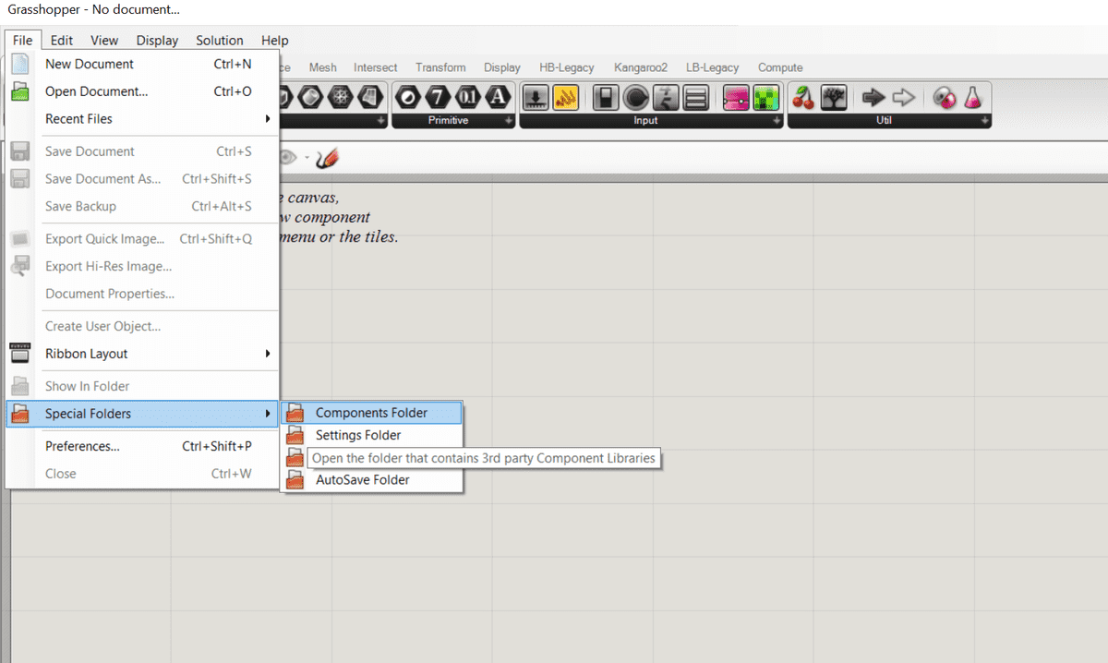Open the Display menu in the menu bar
The height and width of the screenshot is (663, 1108).
tap(157, 40)
